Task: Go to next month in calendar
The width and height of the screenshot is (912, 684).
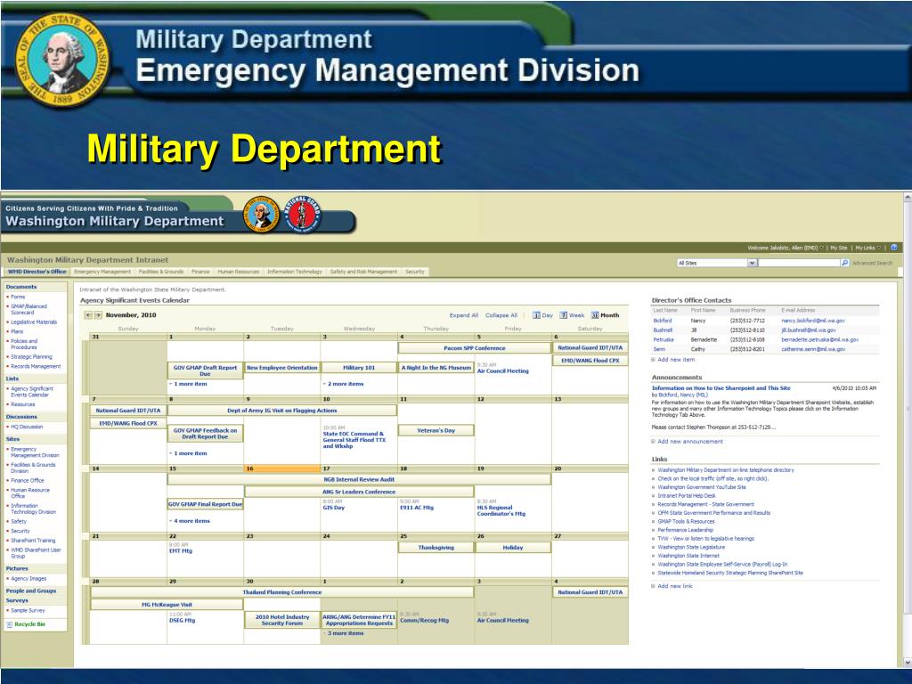Action: (x=98, y=315)
